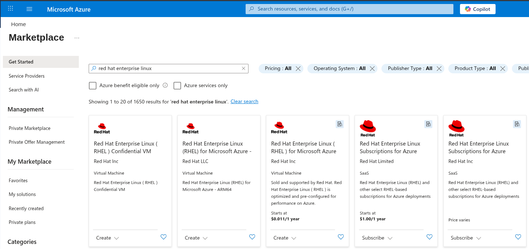
Task: Remove the Pricing filter with X
Action: click(x=298, y=69)
